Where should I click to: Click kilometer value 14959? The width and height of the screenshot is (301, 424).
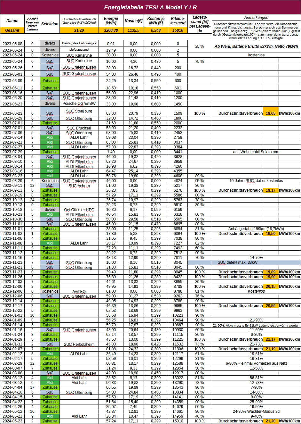coord(178,416)
